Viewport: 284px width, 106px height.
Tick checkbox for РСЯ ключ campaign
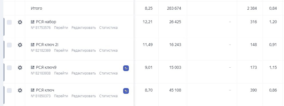pyautogui.click(x=9, y=90)
